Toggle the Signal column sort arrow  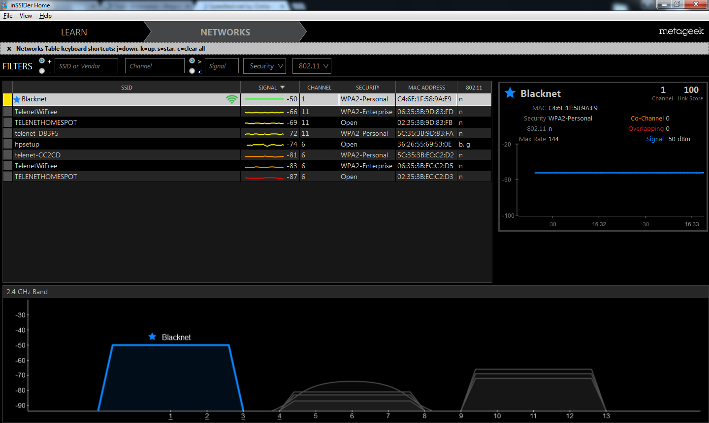coord(283,87)
